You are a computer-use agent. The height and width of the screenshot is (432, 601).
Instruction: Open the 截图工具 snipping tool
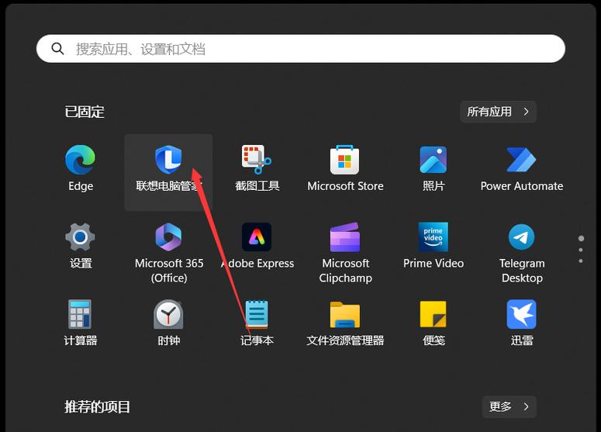tap(257, 168)
